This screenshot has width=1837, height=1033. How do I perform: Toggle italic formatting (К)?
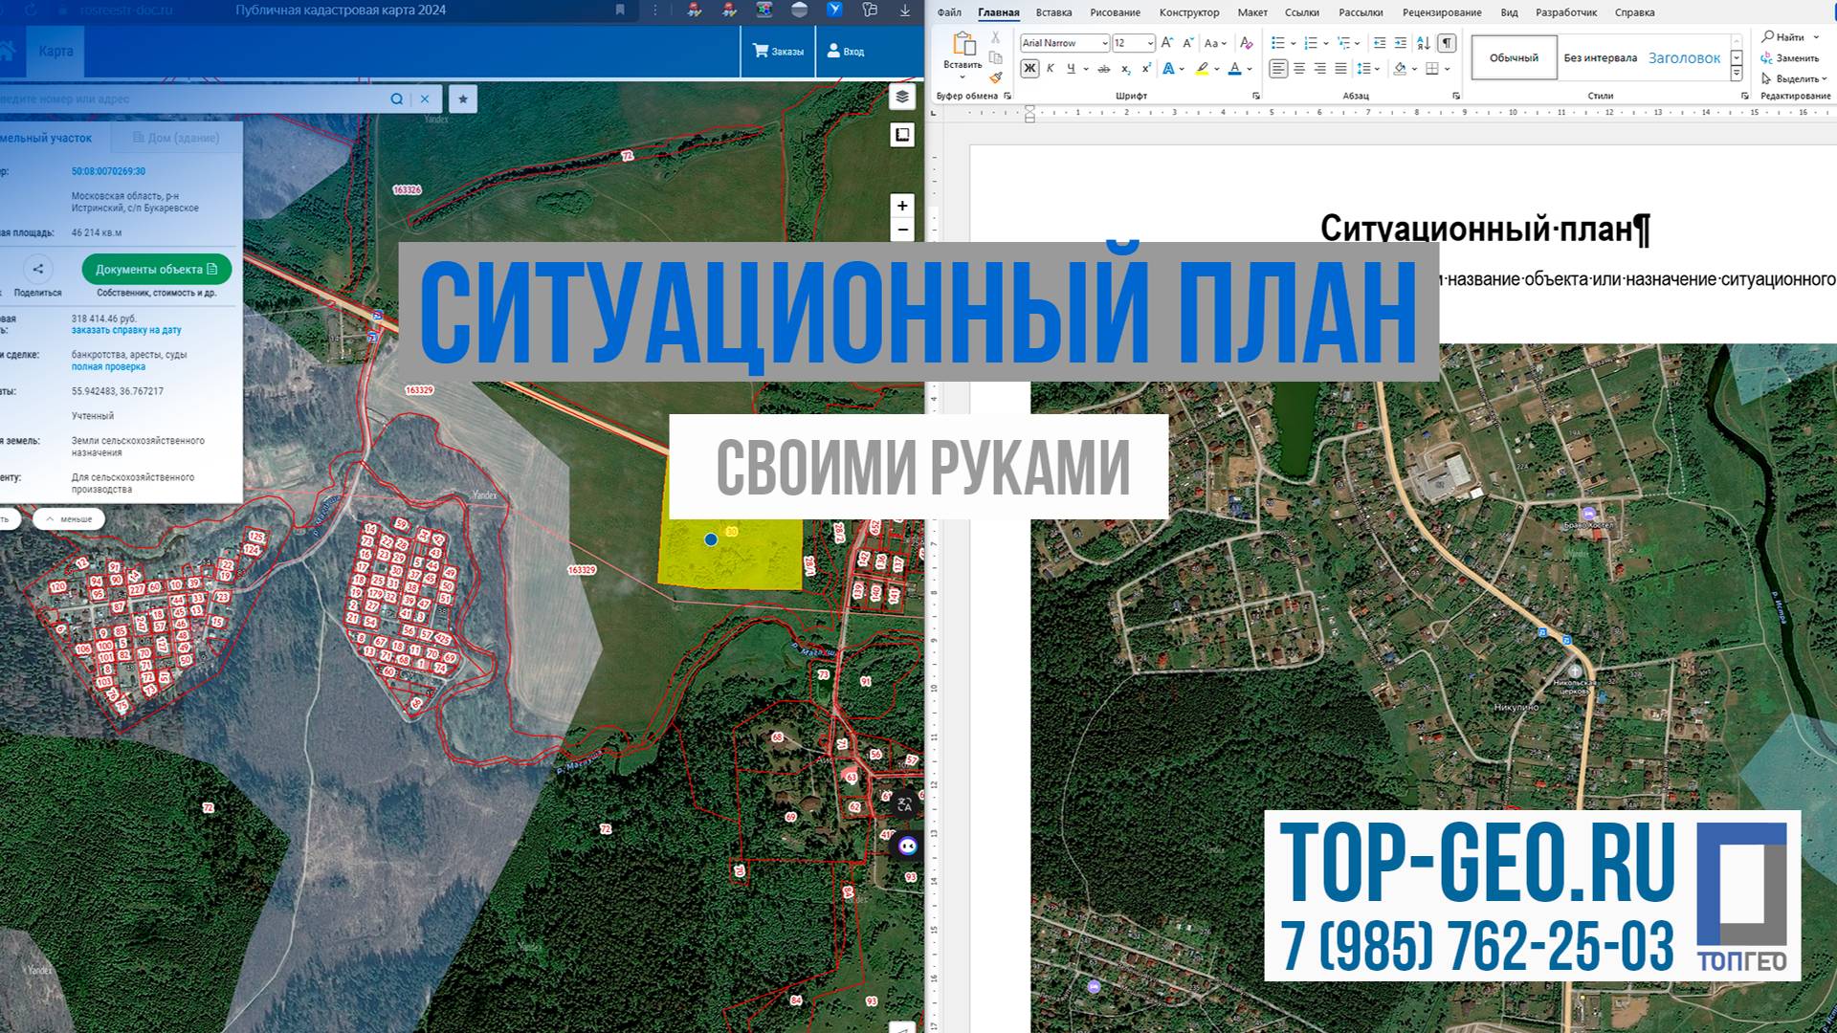click(1050, 68)
